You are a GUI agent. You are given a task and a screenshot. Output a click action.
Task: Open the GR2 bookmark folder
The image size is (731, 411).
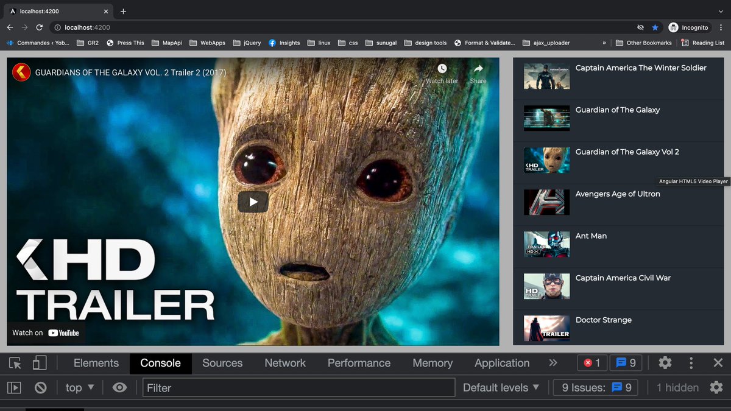(x=88, y=43)
